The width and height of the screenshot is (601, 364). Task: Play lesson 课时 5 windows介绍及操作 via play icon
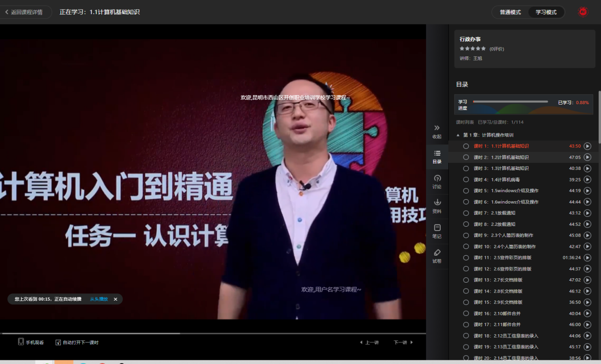coord(587,191)
